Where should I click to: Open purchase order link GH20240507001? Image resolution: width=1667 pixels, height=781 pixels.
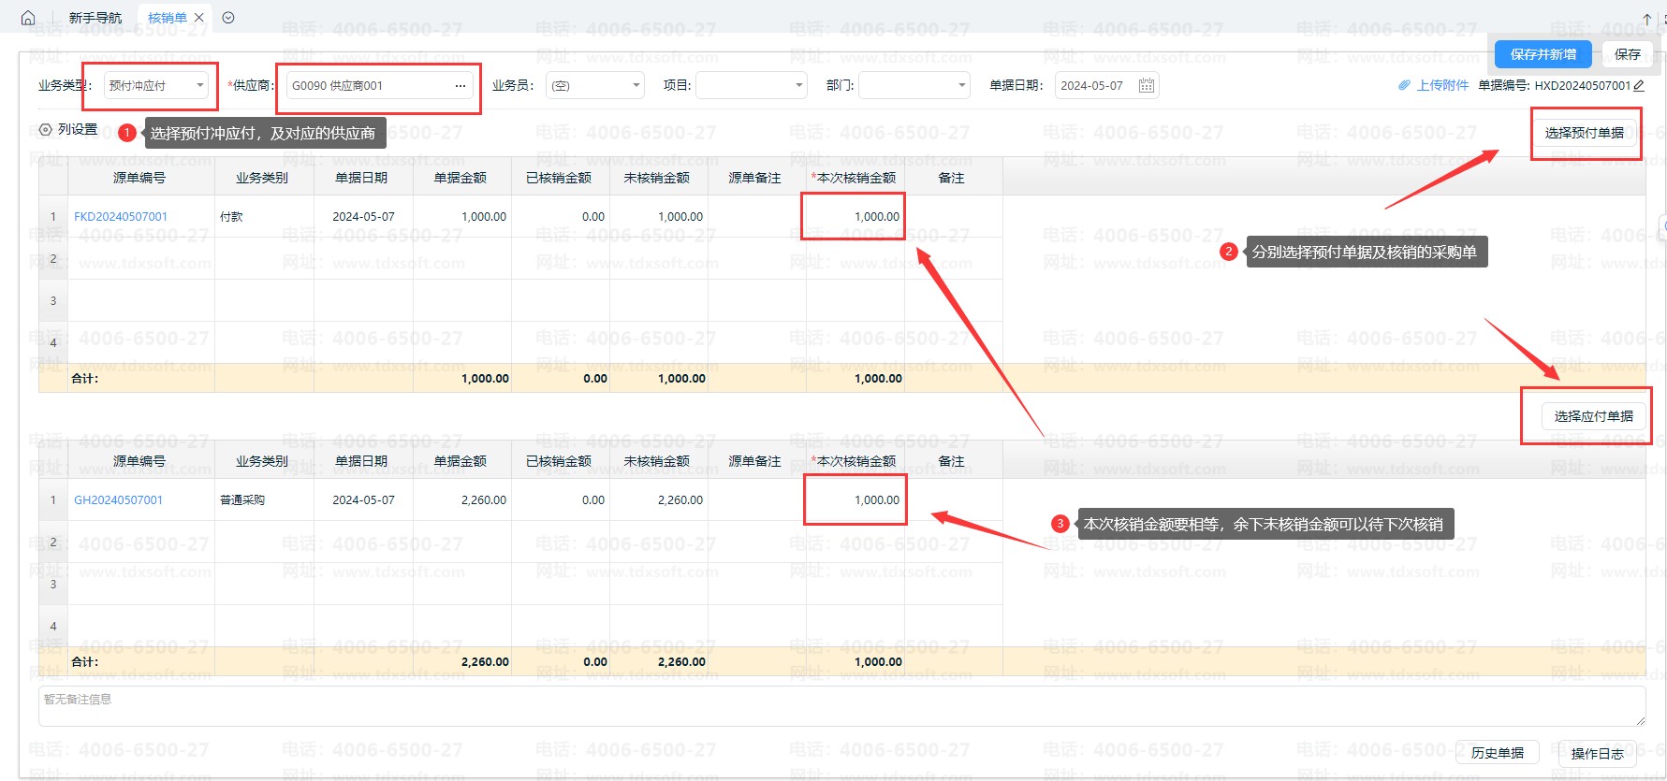pos(118,500)
